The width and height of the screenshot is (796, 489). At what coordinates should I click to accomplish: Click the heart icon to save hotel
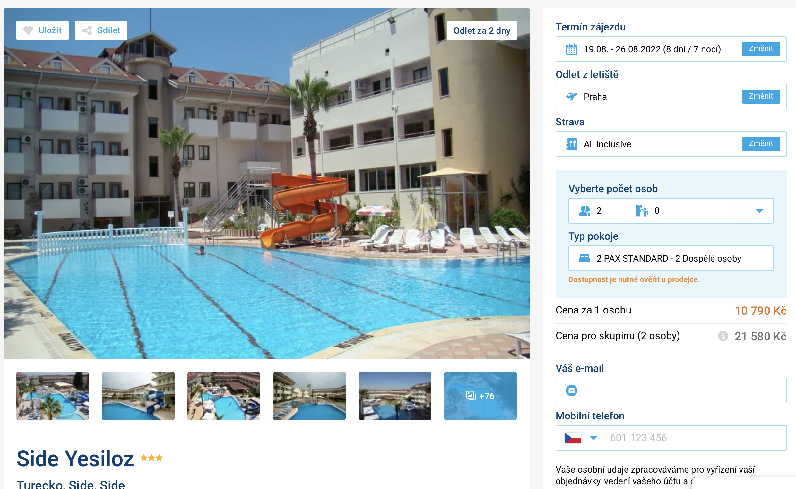coord(28,30)
